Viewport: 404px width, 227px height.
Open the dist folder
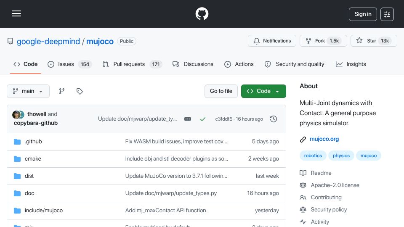point(29,176)
